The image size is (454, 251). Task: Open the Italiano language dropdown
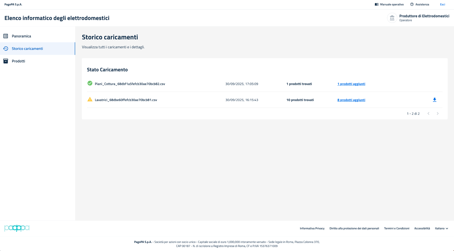pos(441,228)
